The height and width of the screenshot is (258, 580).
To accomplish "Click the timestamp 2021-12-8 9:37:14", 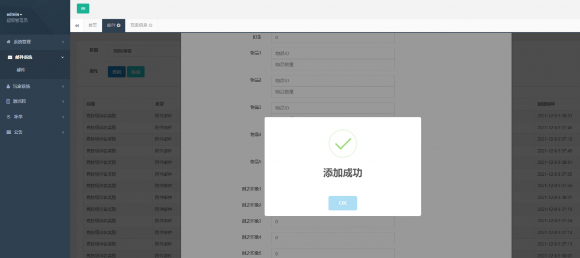I will 555,232.
